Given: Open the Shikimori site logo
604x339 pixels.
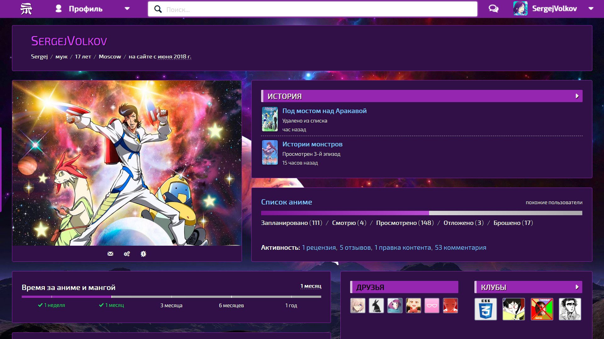Looking at the screenshot, I should [x=26, y=9].
